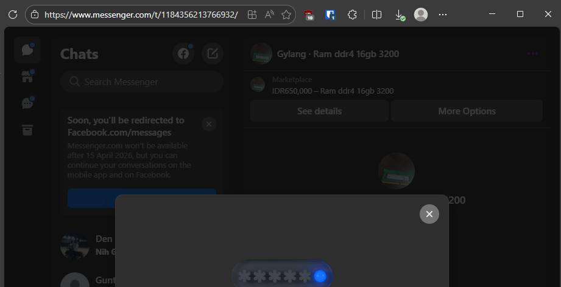561x287 pixels.
Task: Open the Marketplace icon in sidebar
Action: point(27,76)
